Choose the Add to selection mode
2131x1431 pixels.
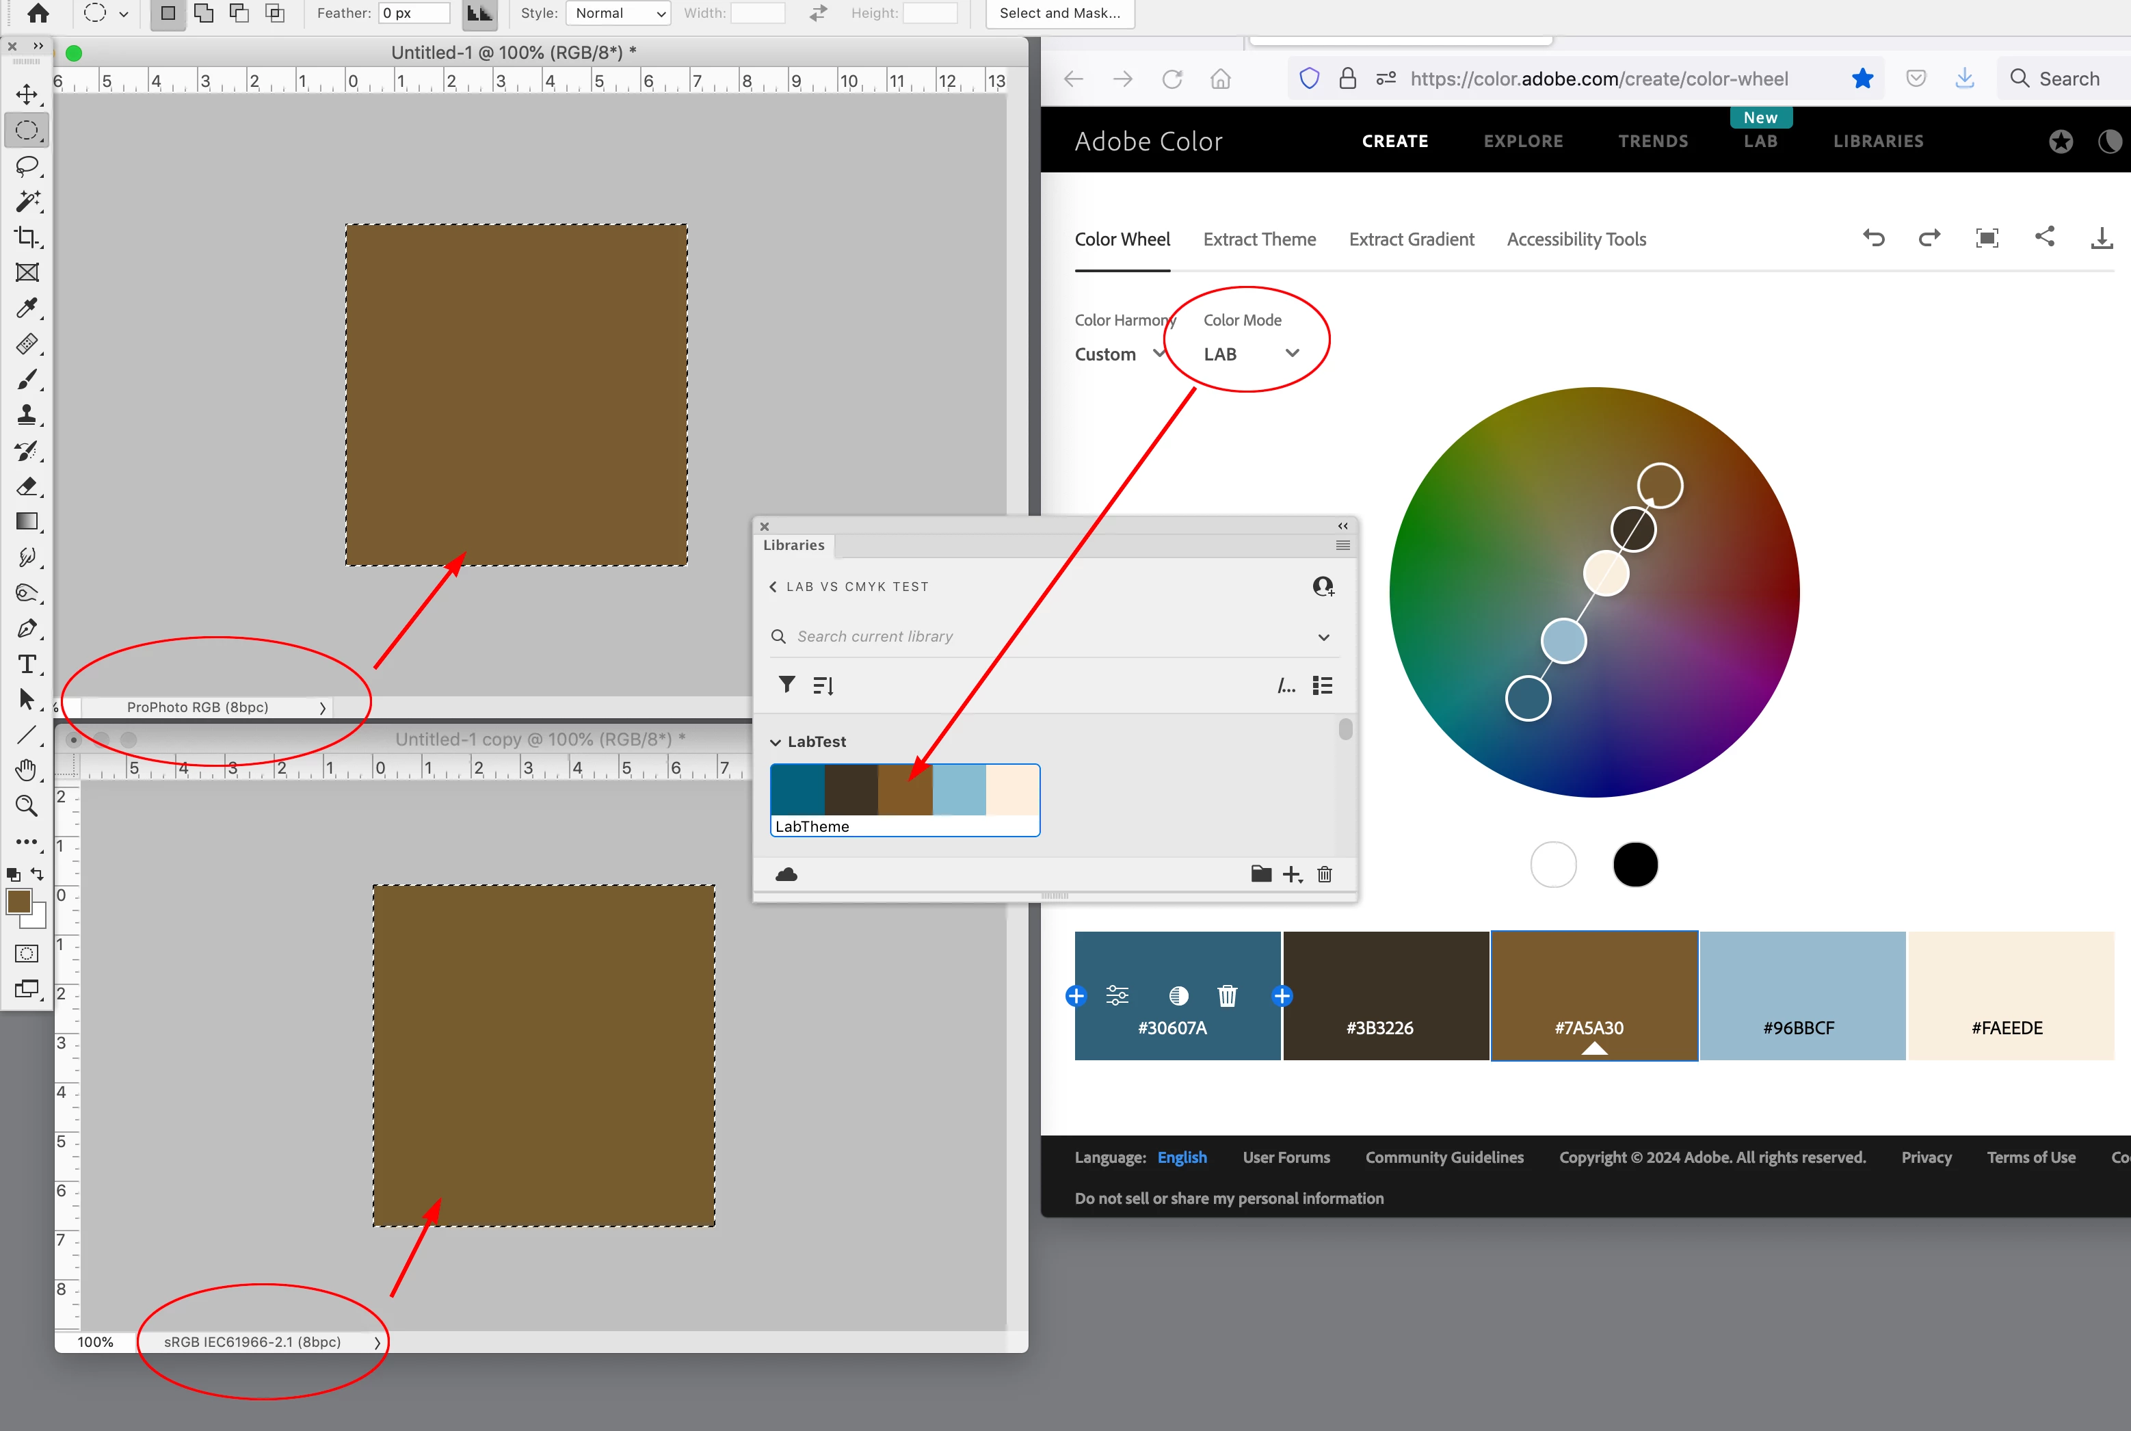[x=203, y=14]
